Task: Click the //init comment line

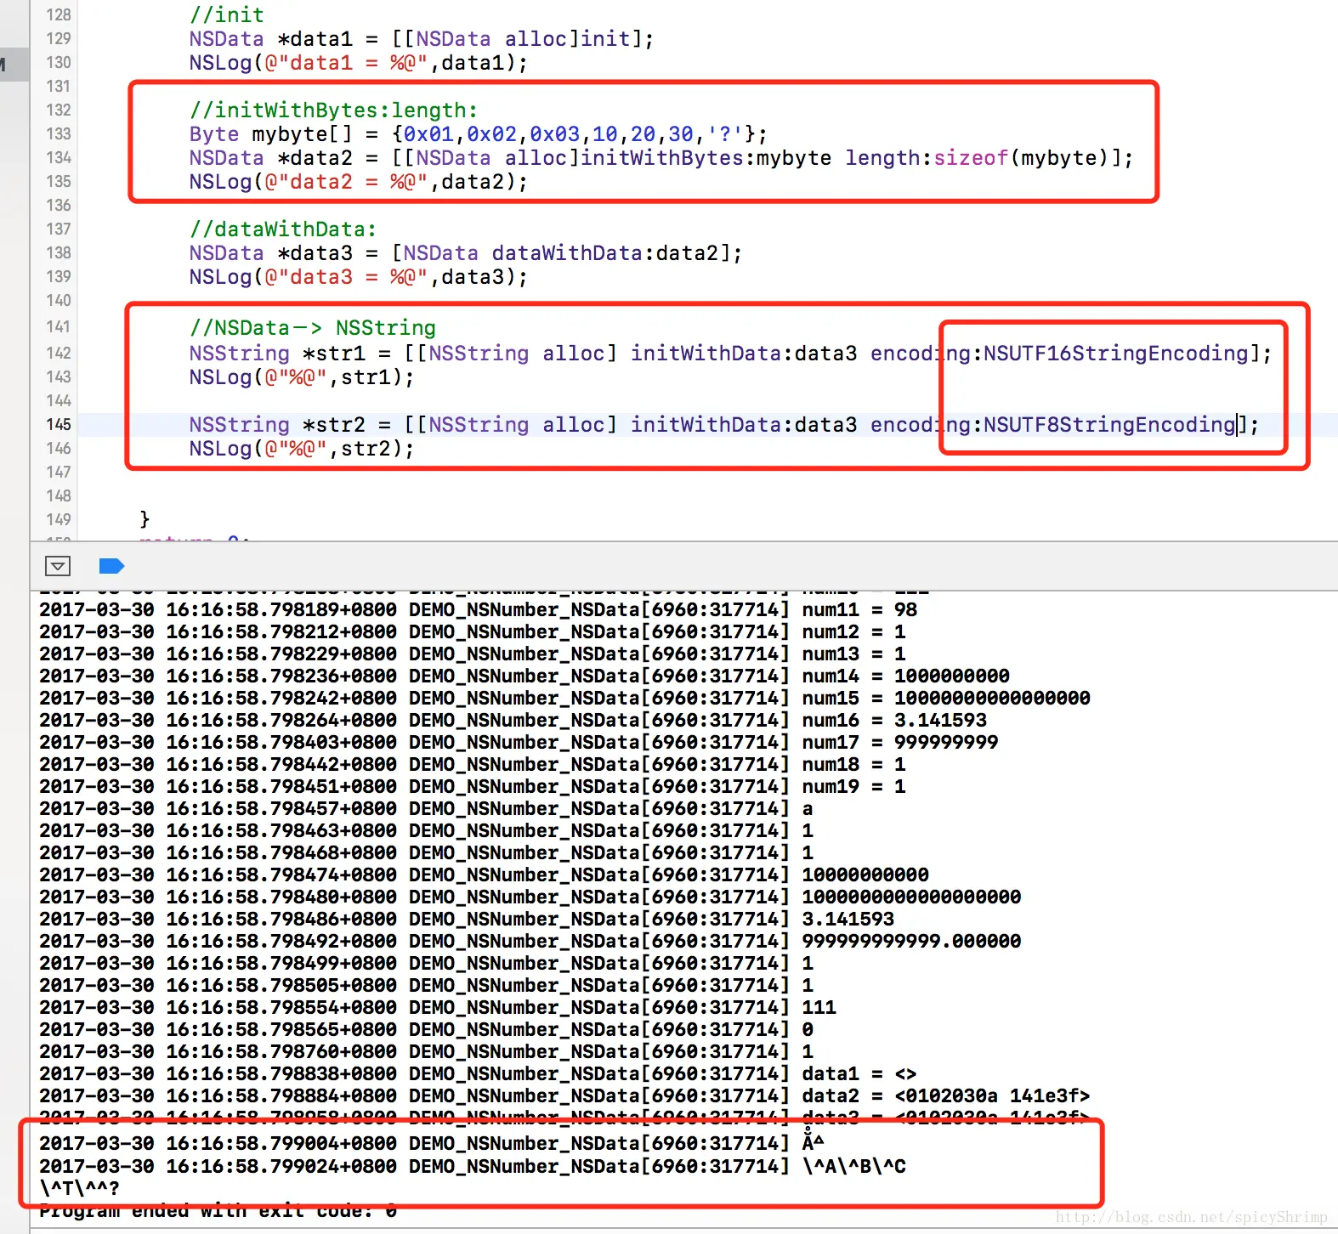Action: tap(226, 14)
